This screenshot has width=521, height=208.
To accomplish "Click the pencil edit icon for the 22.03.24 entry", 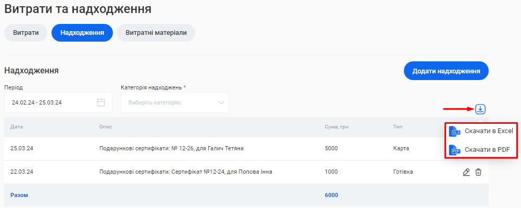I will tap(466, 172).
